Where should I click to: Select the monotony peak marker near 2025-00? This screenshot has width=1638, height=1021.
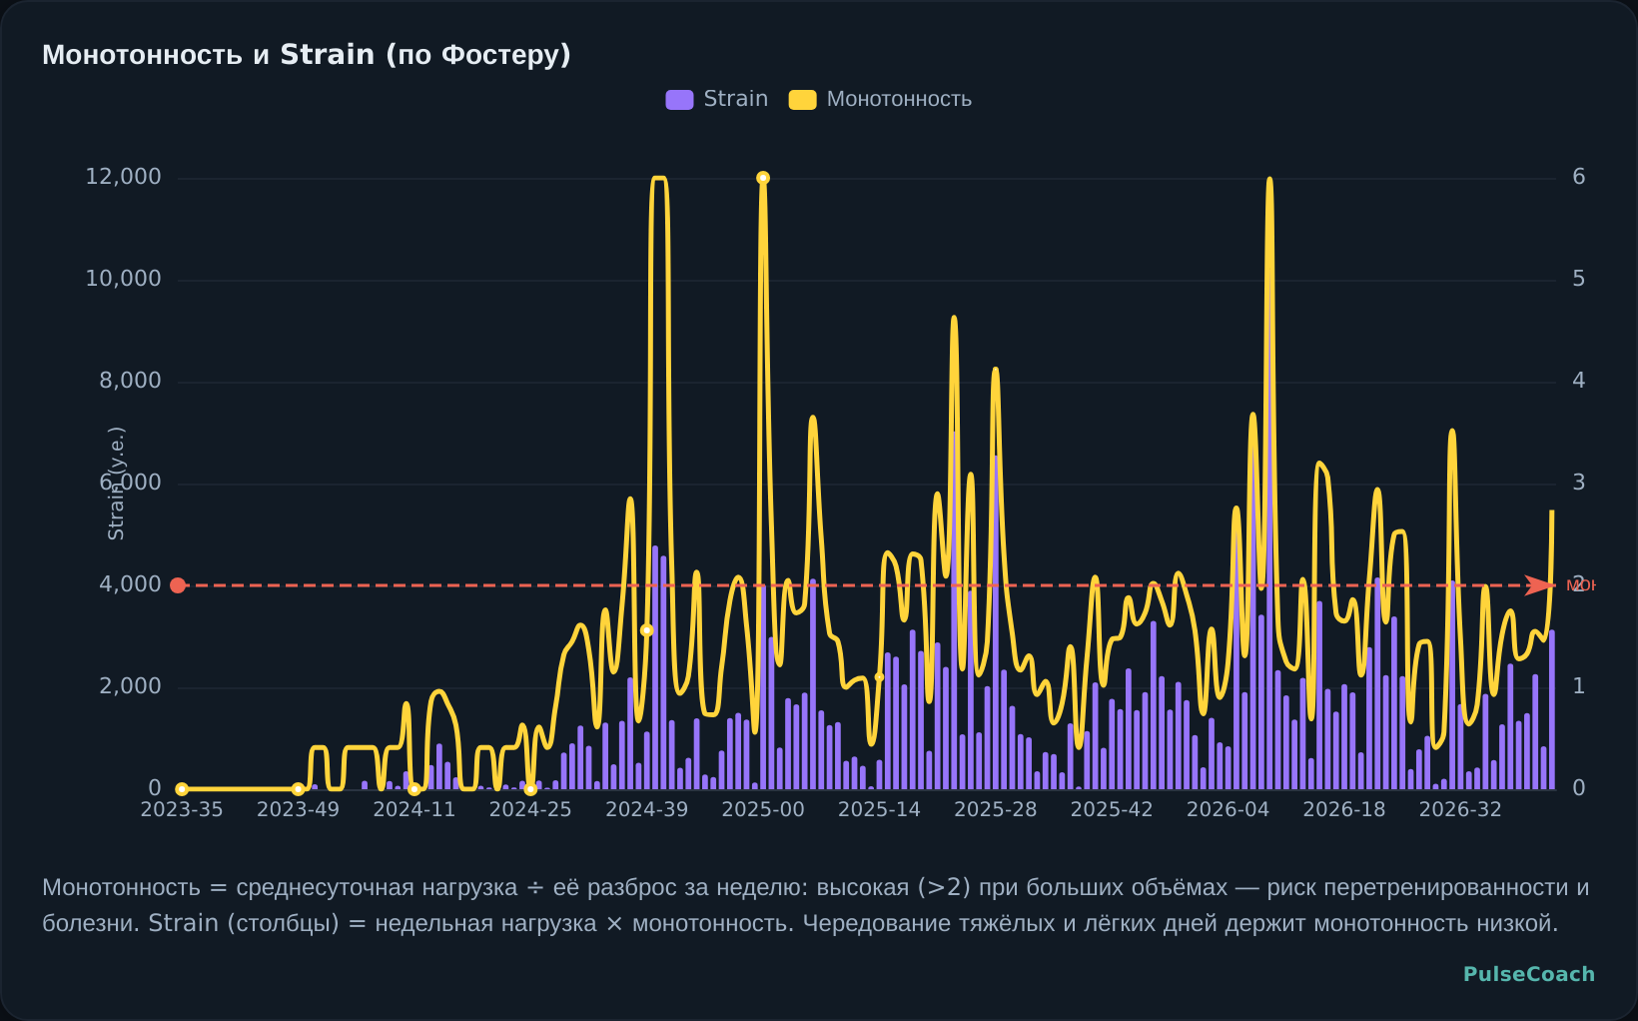tap(763, 178)
